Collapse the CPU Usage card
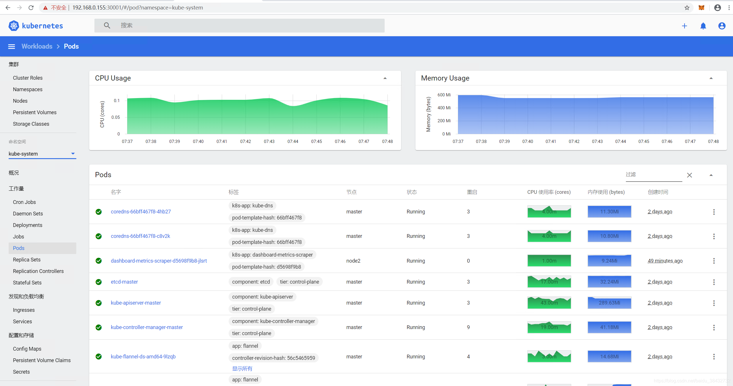 [385, 78]
